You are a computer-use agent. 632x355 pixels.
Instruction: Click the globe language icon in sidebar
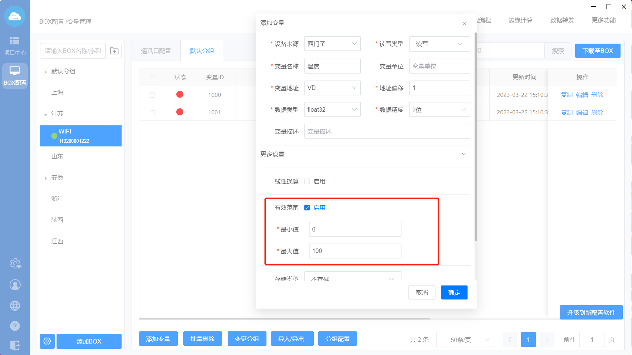click(x=15, y=305)
